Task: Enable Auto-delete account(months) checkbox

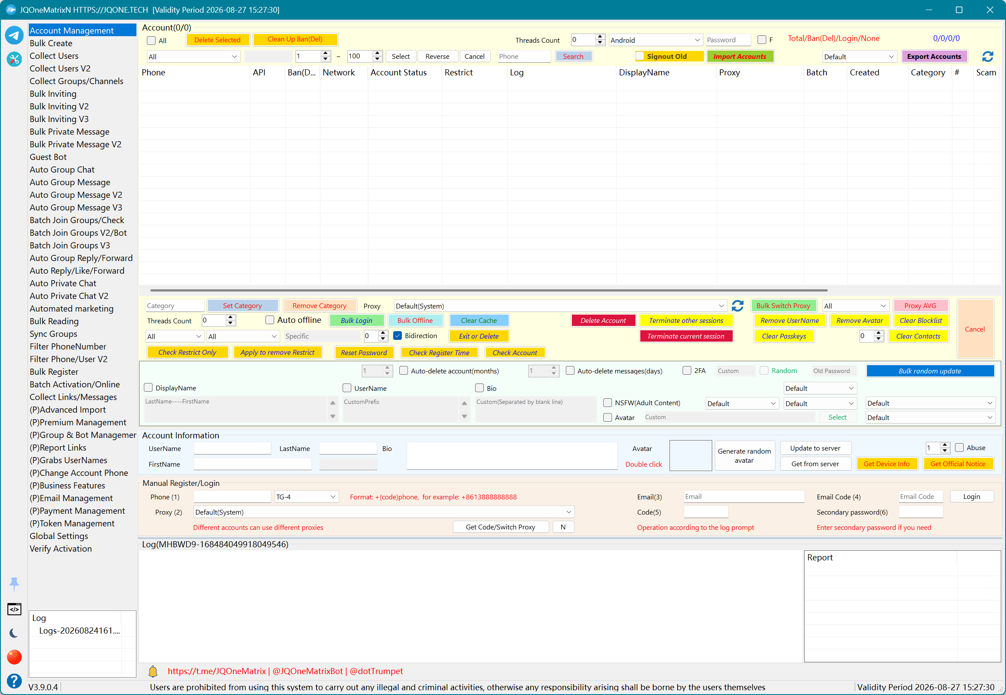Action: click(404, 371)
